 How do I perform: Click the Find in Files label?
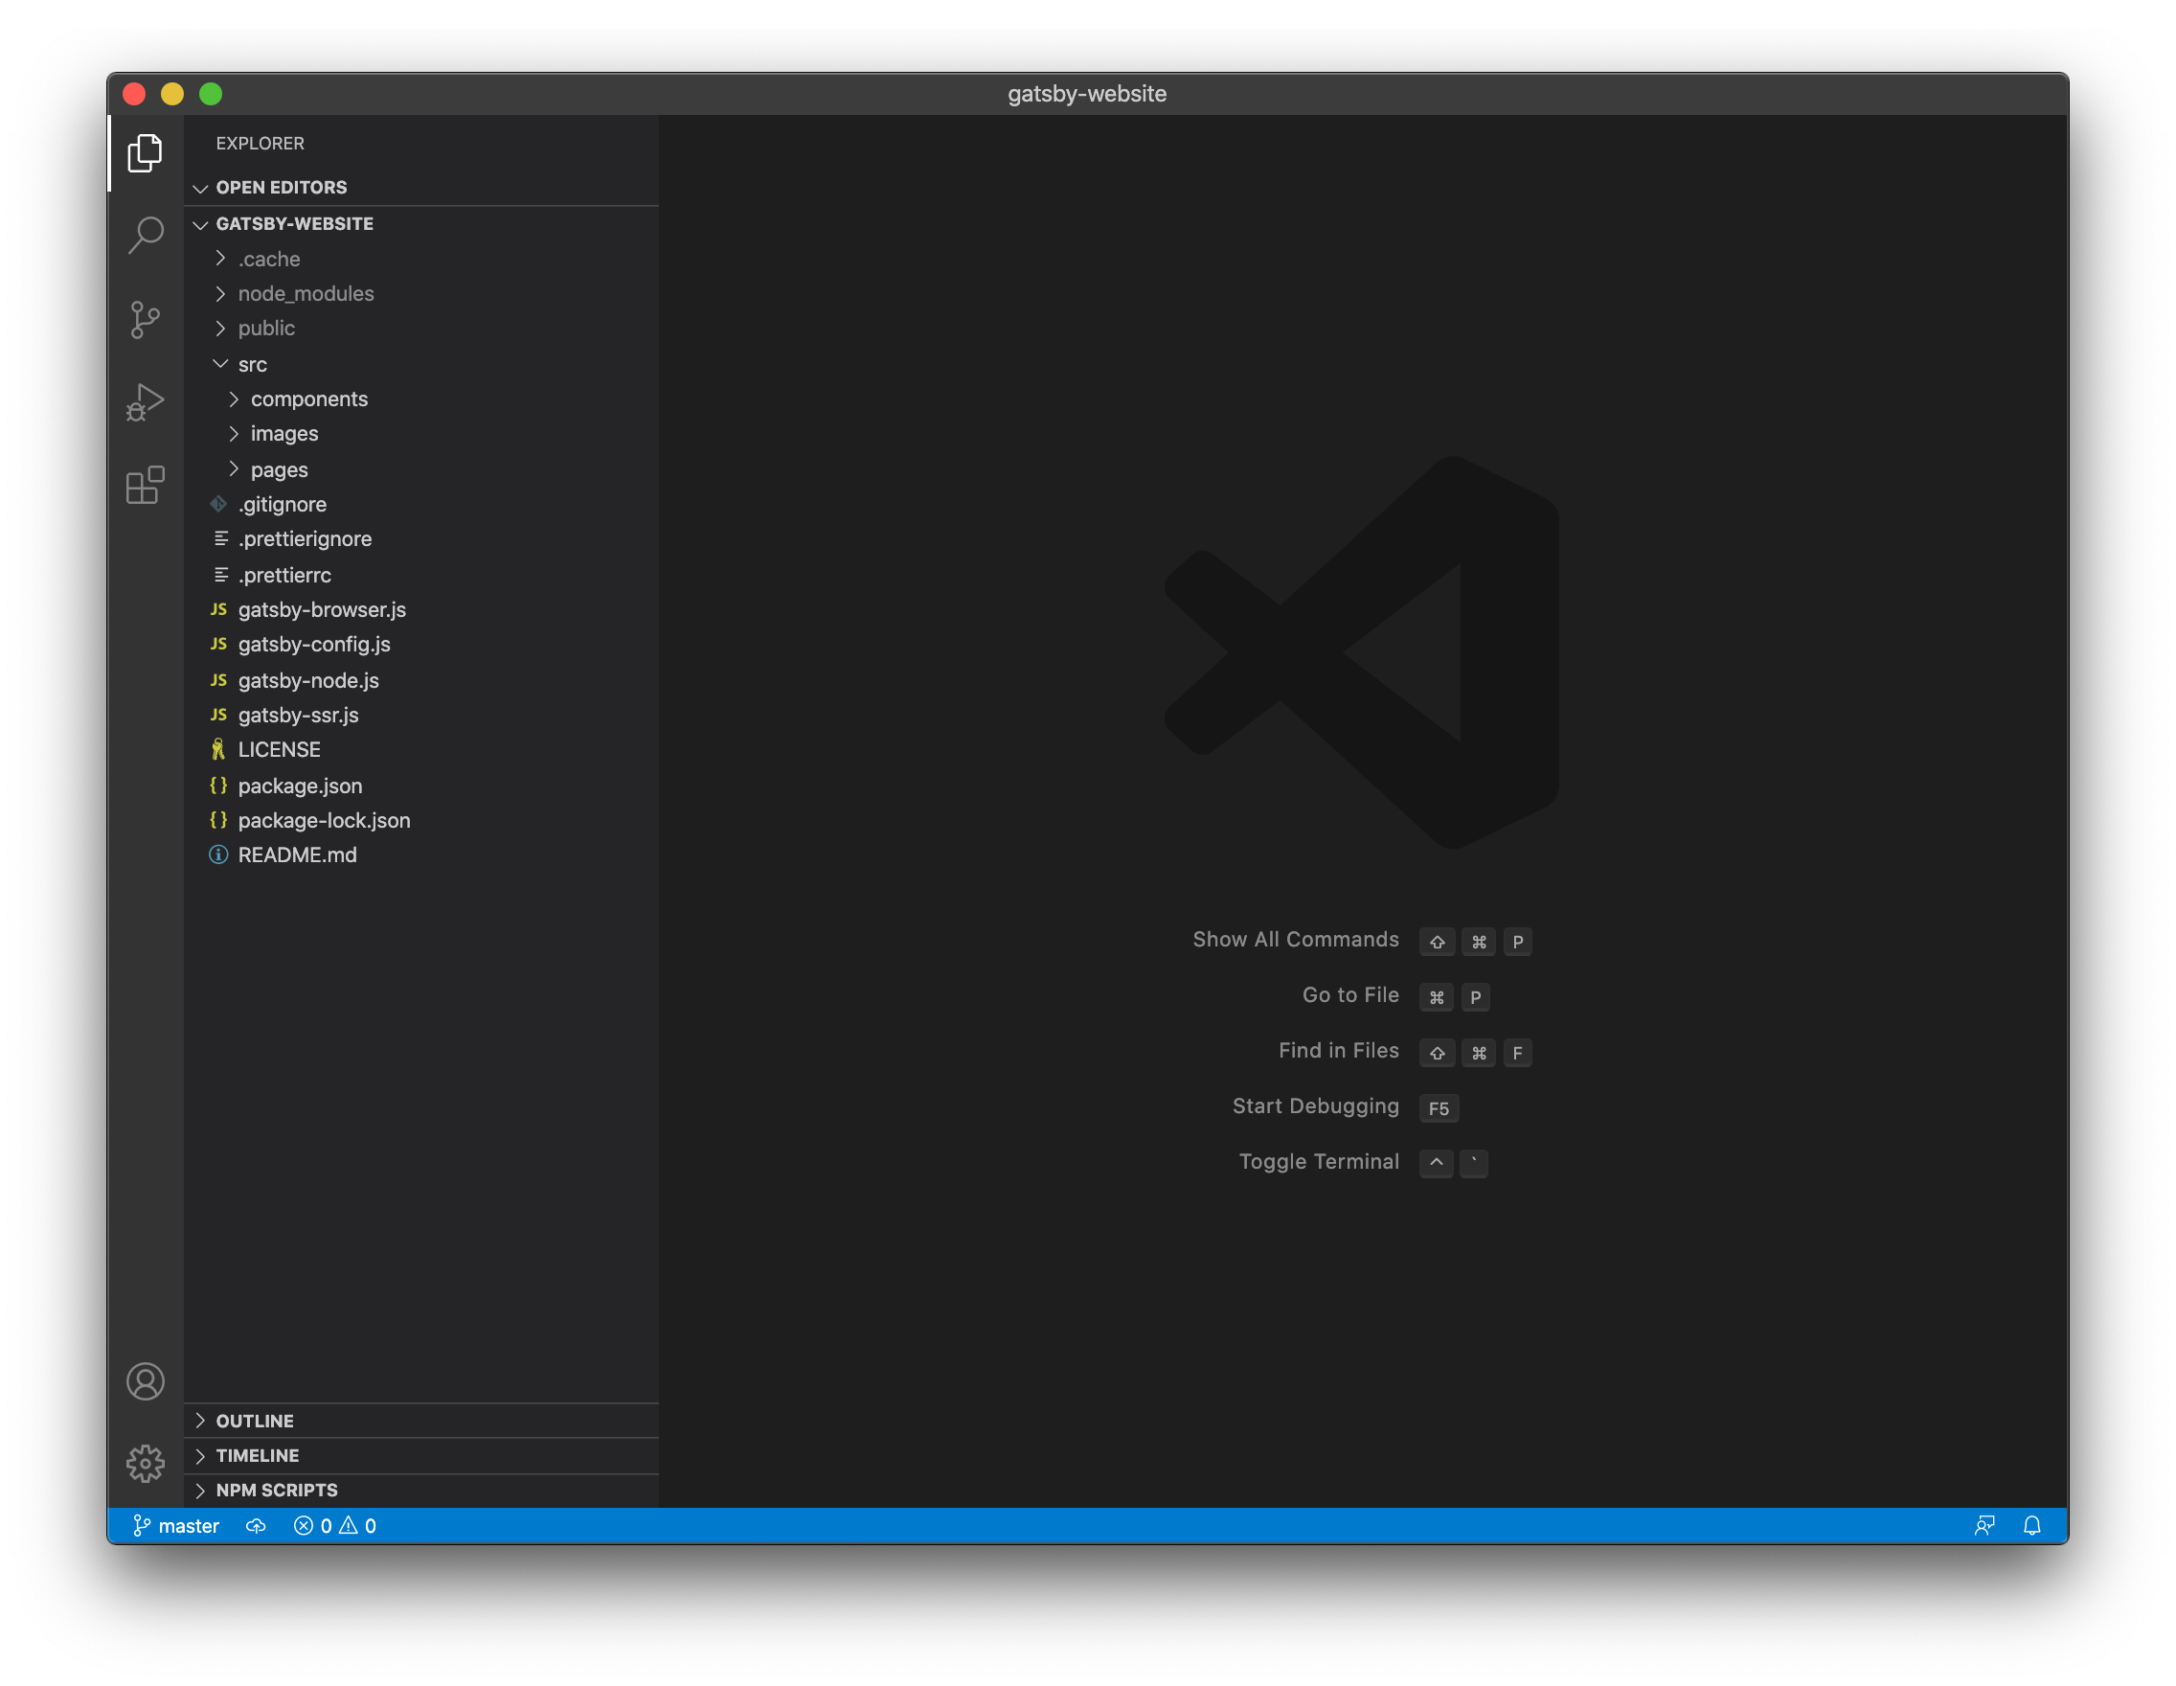pos(1339,1051)
